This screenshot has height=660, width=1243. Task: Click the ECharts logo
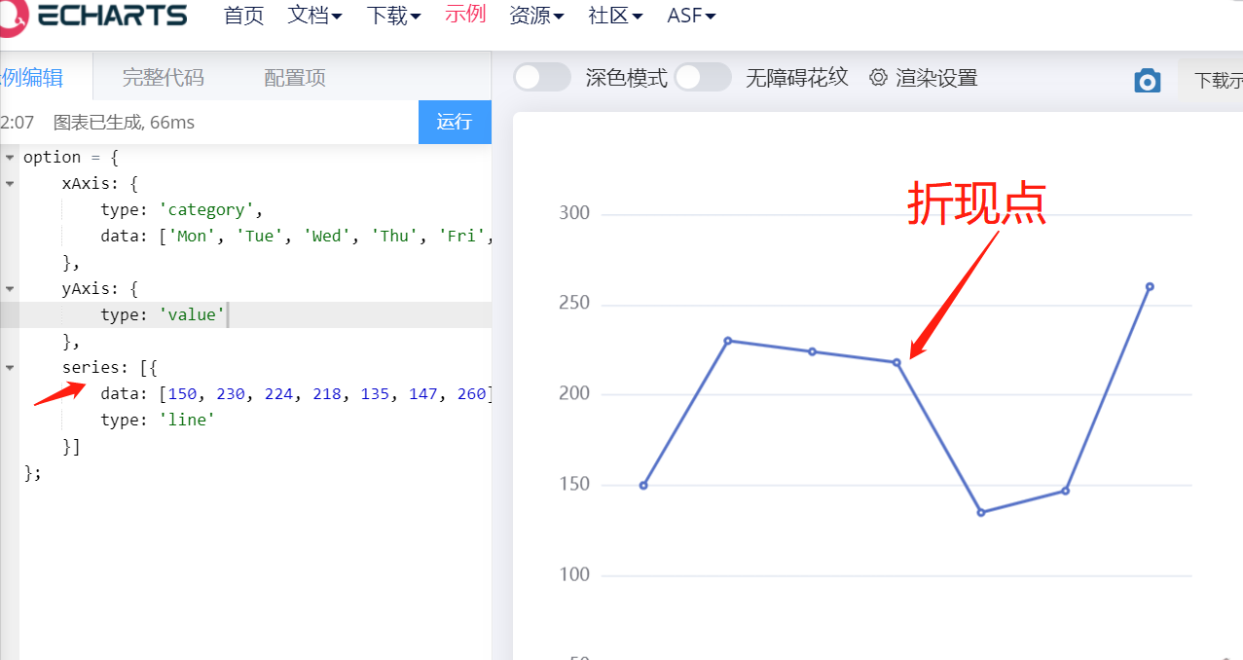point(94,15)
